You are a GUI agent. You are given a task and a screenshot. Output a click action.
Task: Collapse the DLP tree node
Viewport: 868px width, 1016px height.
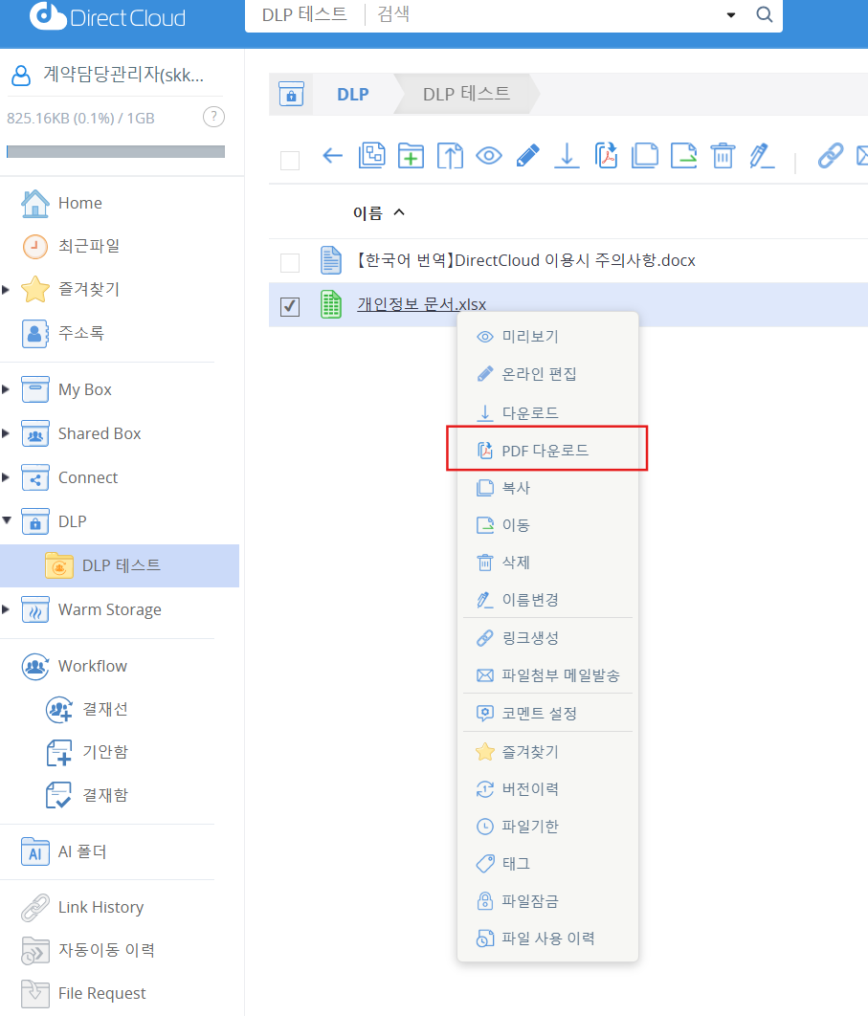pos(7,520)
